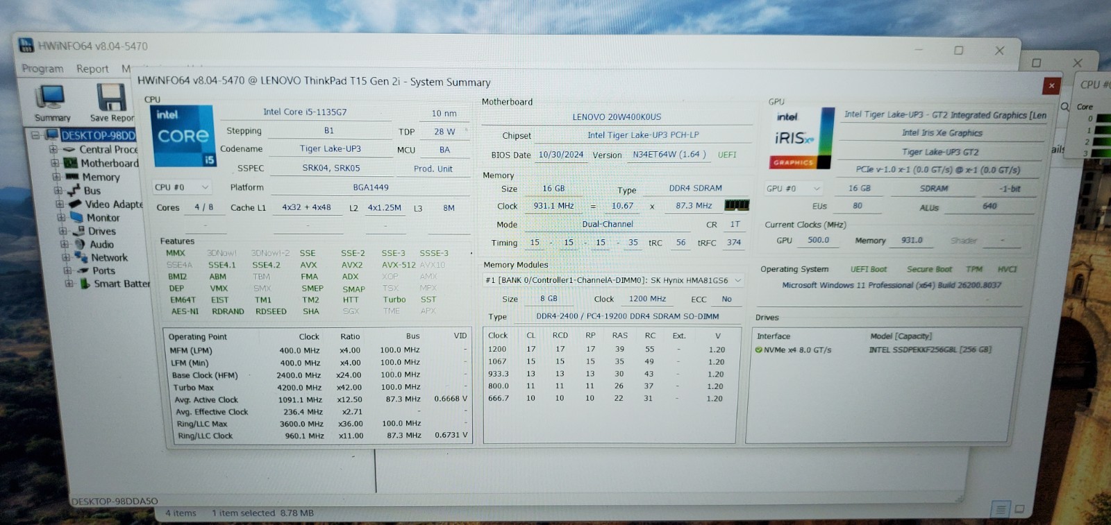Click the HWiNFO64 title bar app icon
The width and height of the screenshot is (1111, 525).
[26, 46]
